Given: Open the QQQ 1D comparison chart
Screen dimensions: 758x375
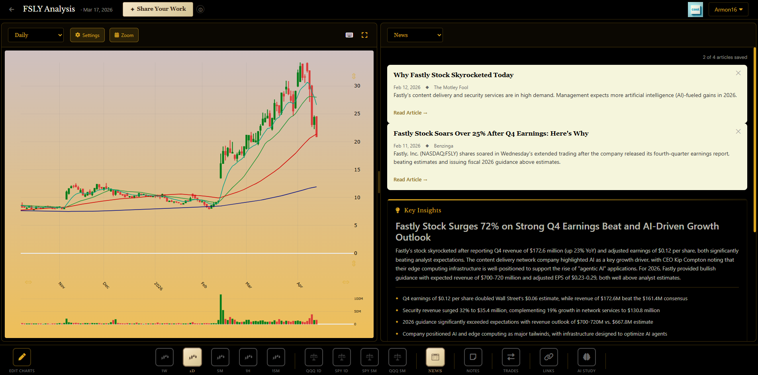Looking at the screenshot, I should [x=314, y=357].
